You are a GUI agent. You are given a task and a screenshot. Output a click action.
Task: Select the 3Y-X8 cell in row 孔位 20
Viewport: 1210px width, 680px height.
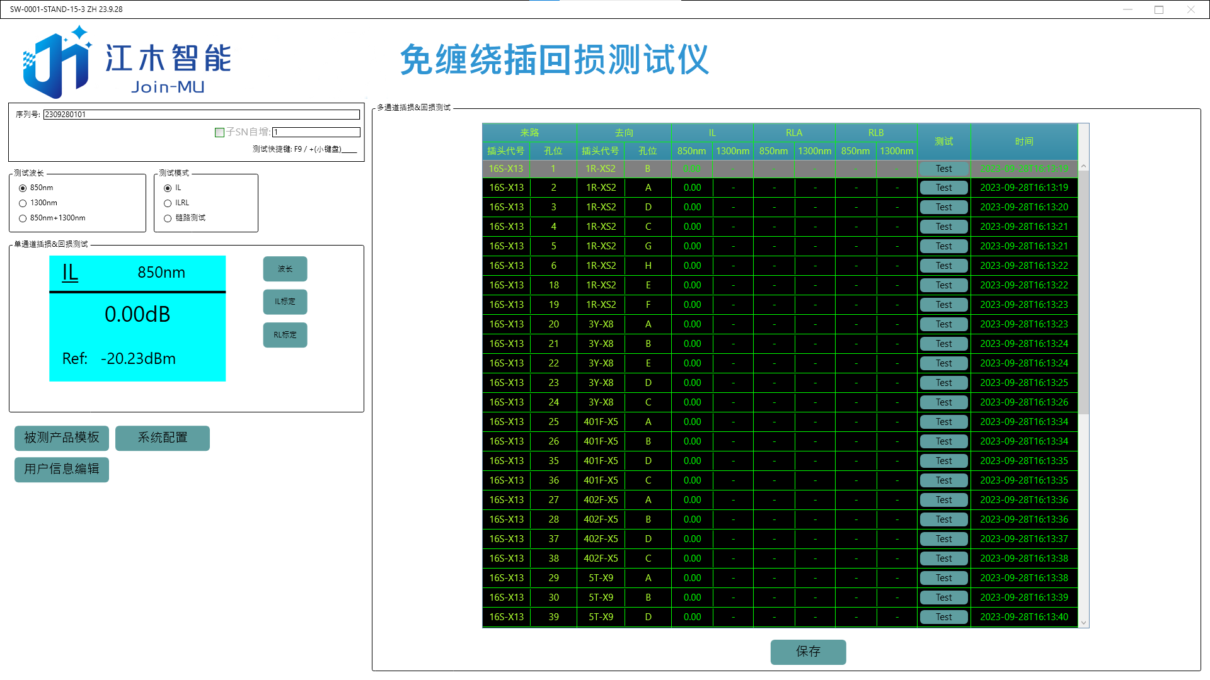(601, 324)
